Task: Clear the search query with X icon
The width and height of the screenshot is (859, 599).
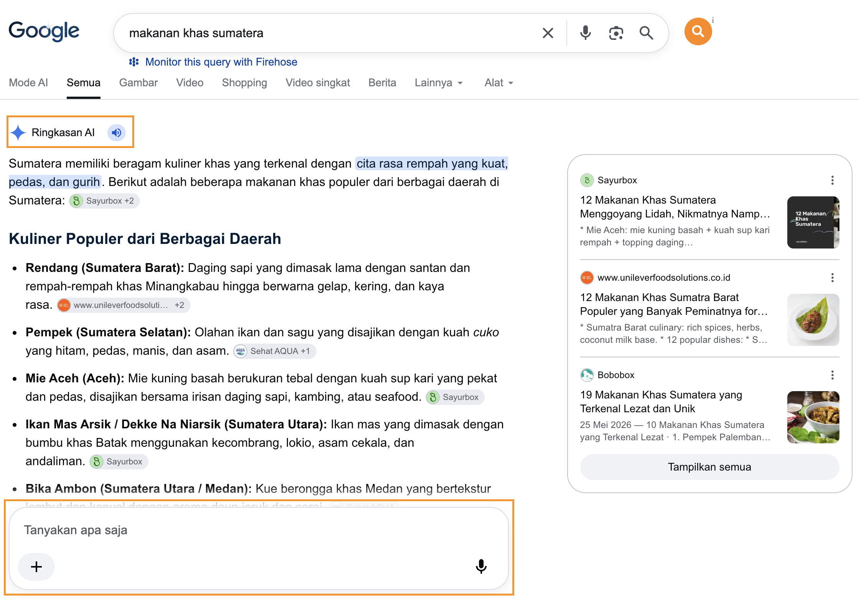Action: click(548, 33)
